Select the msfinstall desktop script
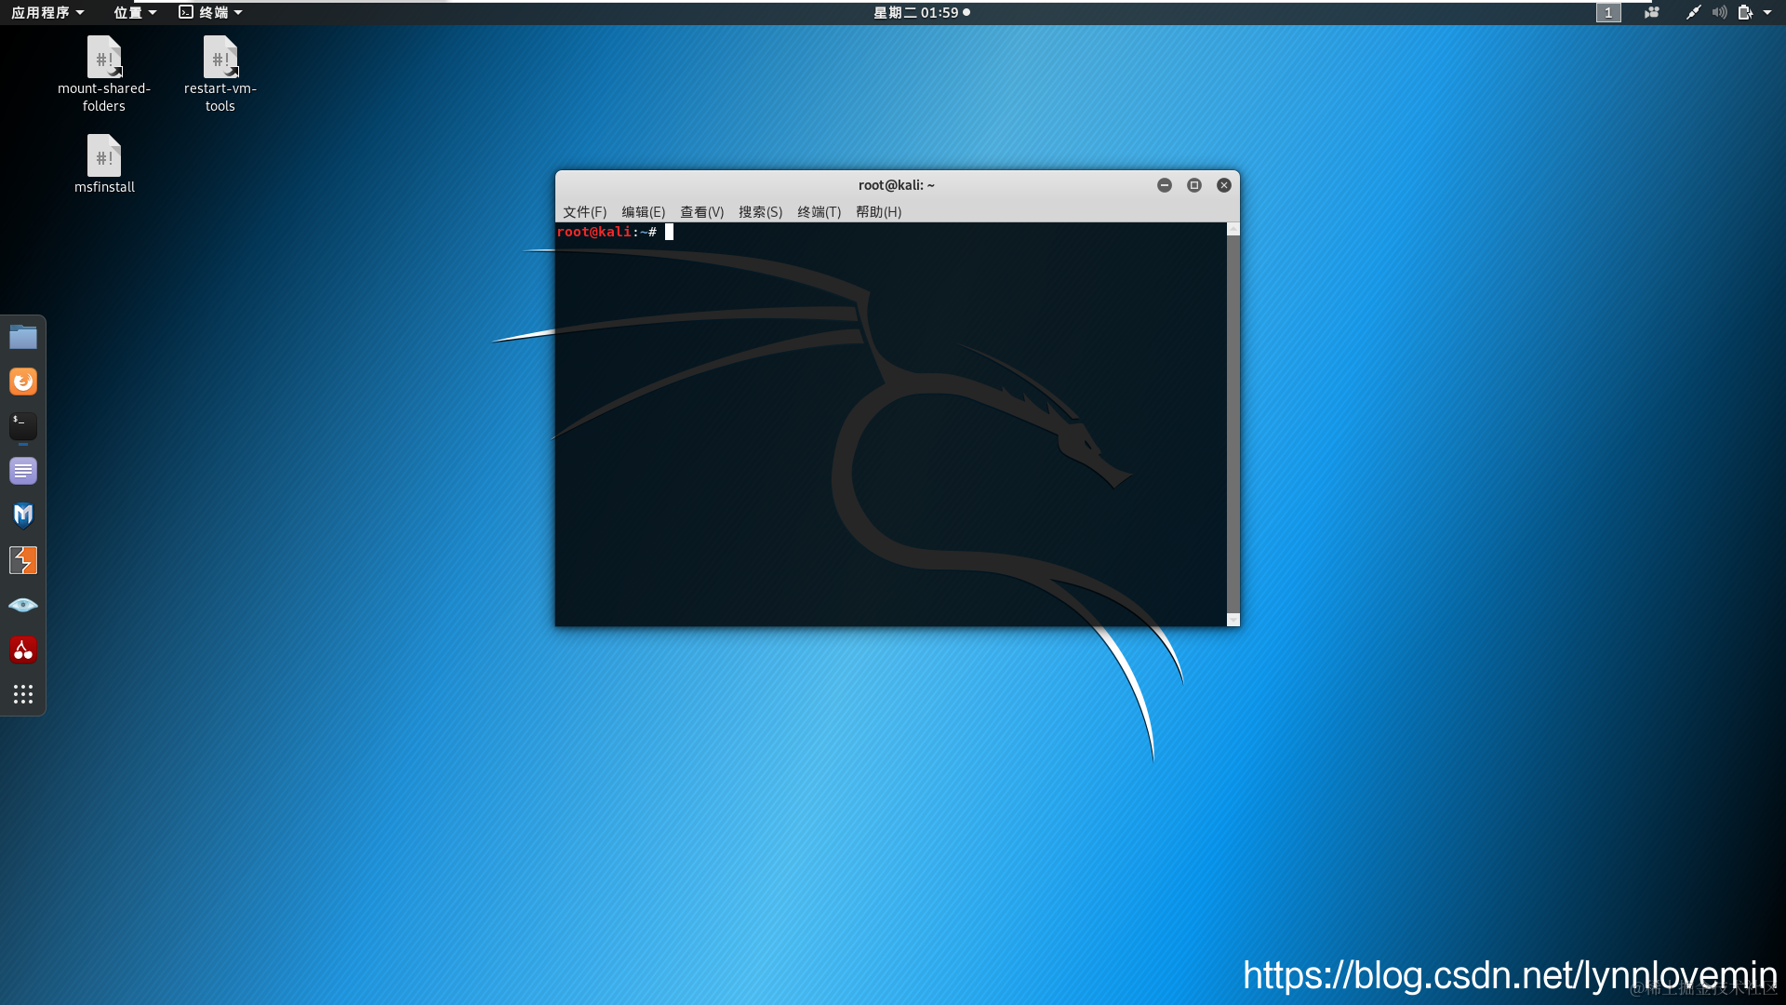 [x=104, y=156]
